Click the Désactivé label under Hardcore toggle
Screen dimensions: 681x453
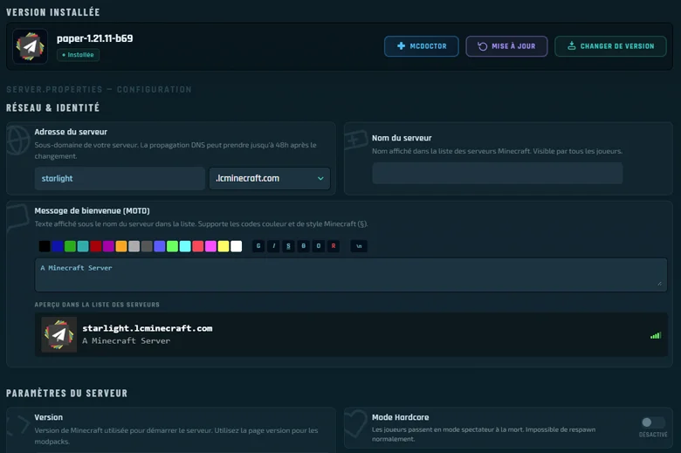tap(653, 435)
